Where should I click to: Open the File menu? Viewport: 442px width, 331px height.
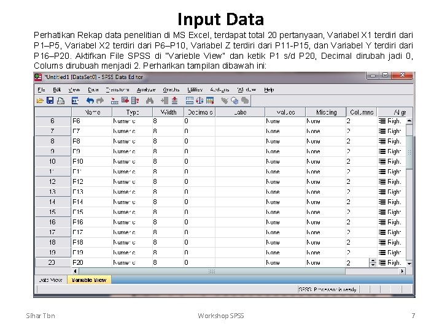point(41,89)
